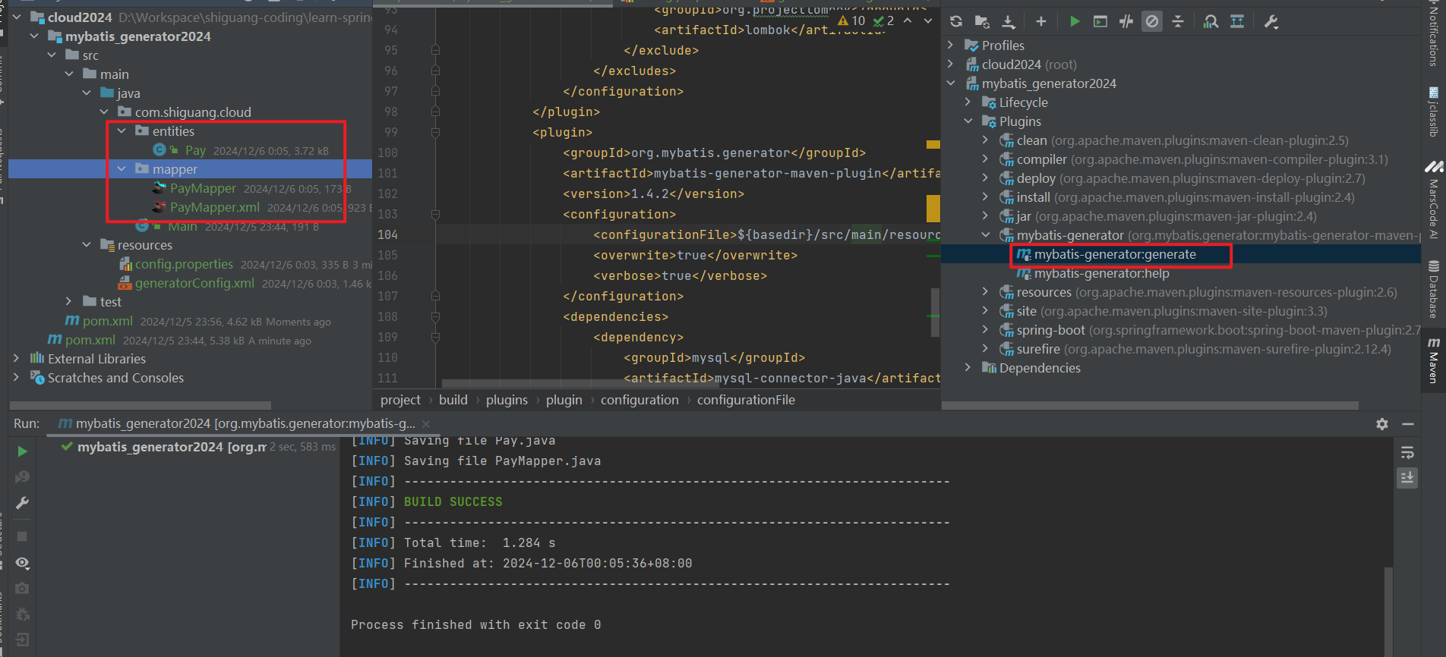Collapse mybatis-generator plugin node
This screenshot has height=657, width=1446.
tap(985, 235)
